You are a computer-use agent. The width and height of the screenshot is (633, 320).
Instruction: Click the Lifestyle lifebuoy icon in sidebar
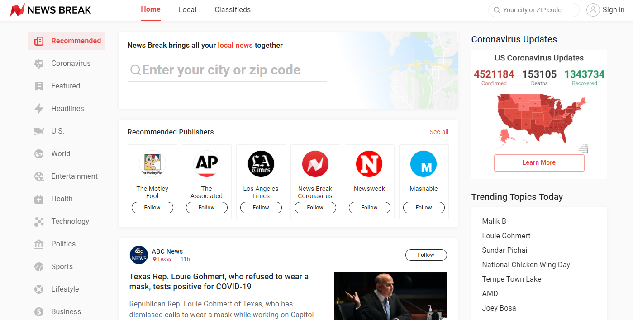[39, 289]
